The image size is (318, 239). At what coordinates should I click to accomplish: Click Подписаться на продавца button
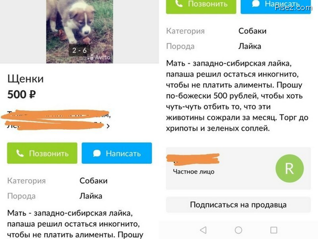[x=238, y=205]
